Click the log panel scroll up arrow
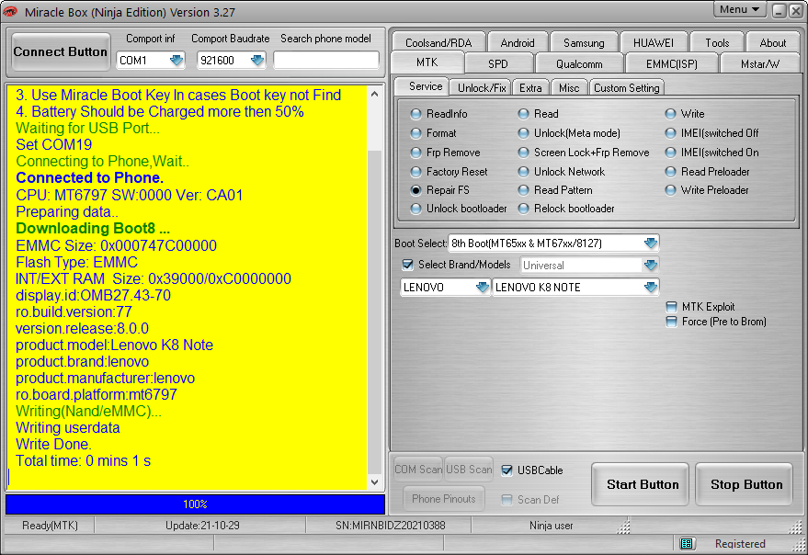The height and width of the screenshot is (555, 808). click(375, 94)
